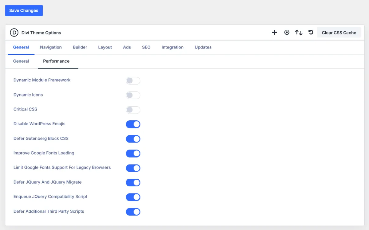Switch to the Navigation tab
This screenshot has height=230, width=369.
point(51,47)
